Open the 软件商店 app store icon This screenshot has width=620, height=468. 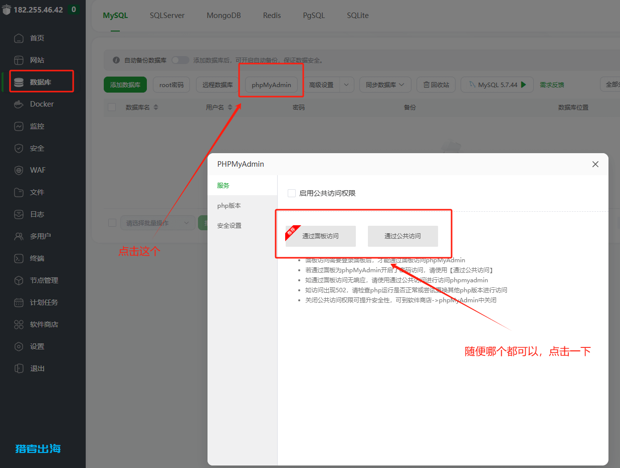[x=19, y=324]
